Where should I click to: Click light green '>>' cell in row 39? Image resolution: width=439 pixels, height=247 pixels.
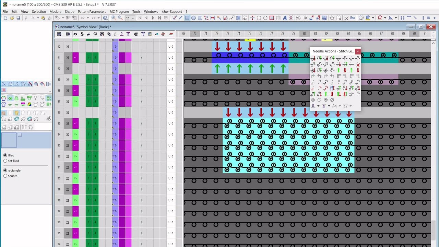(75, 80)
